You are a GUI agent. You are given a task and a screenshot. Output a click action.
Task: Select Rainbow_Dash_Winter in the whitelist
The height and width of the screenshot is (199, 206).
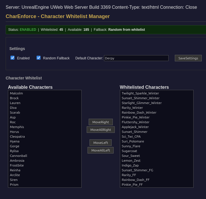click(x=157, y=113)
